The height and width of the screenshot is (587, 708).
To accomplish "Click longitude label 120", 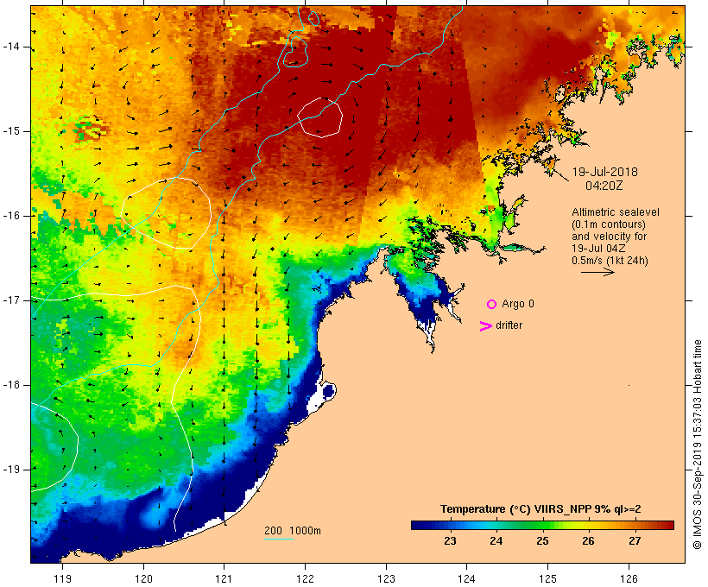I will (143, 579).
